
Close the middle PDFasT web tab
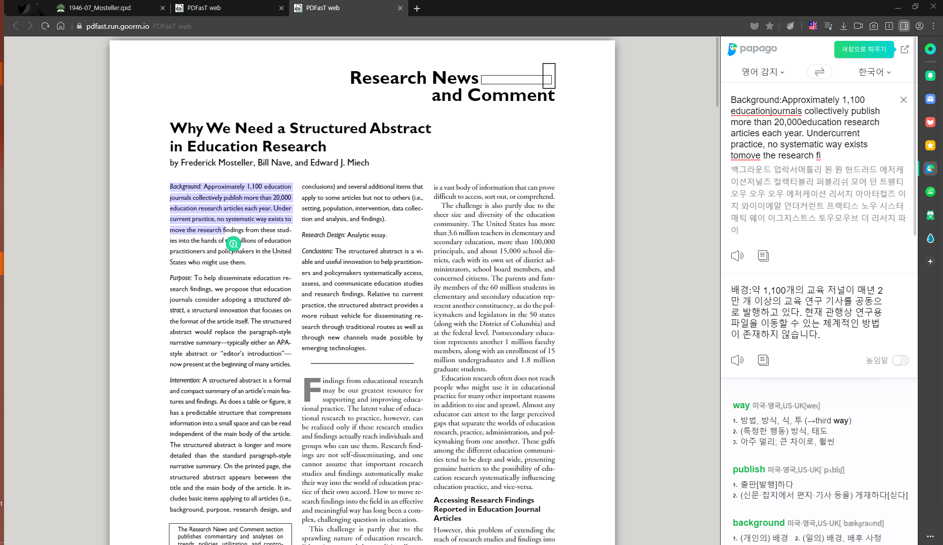pyautogui.click(x=281, y=8)
